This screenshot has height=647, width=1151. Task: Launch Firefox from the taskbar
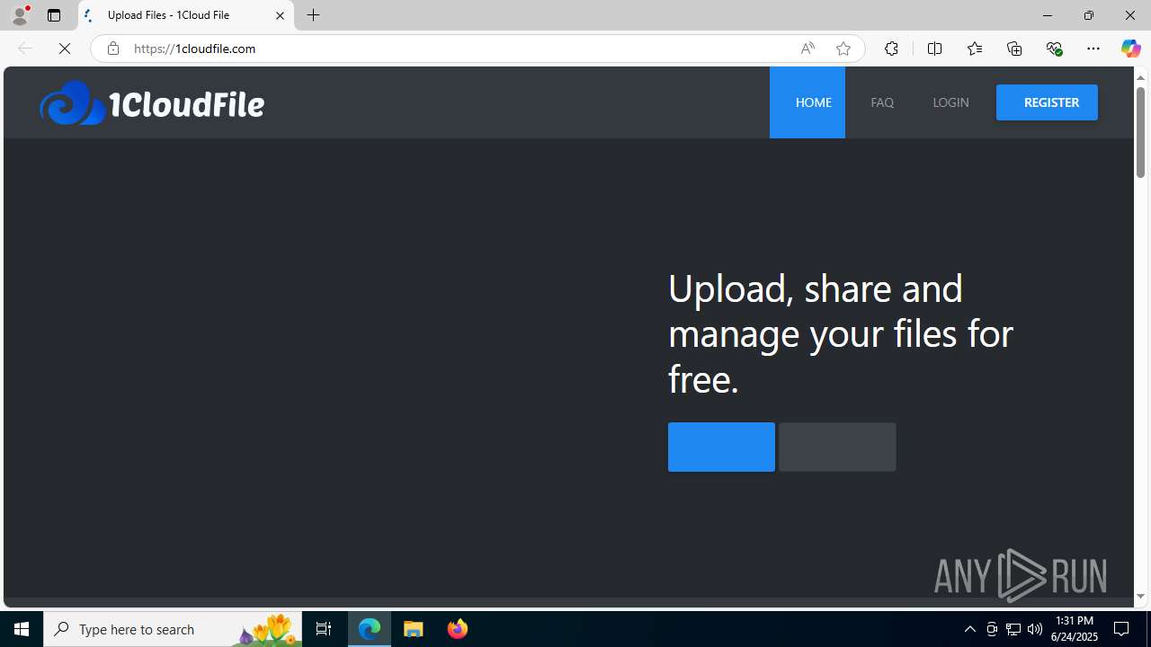coord(457,629)
